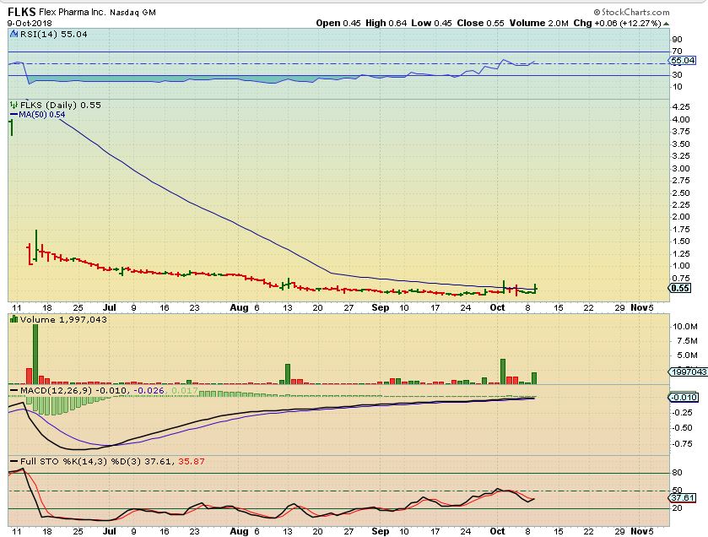Click the MACD(12,26,9) legend line icon
This screenshot has width=708, height=537.
click(x=11, y=389)
